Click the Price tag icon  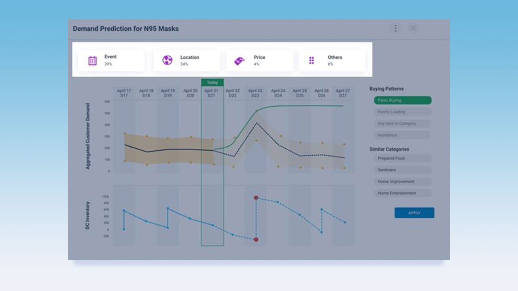tap(239, 61)
